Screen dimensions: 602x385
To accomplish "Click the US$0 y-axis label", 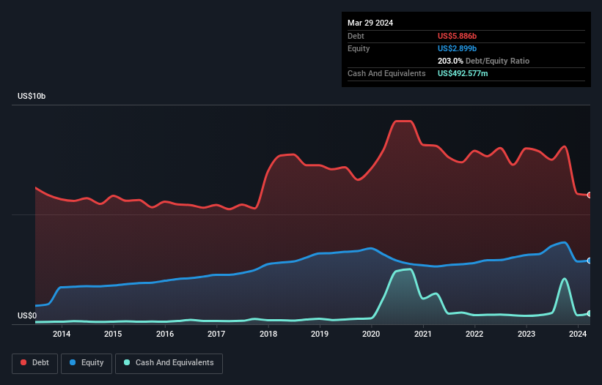I will pos(27,315).
